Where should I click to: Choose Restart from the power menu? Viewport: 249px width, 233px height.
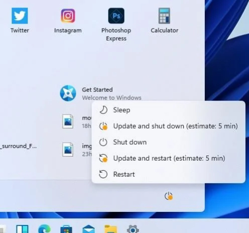pyautogui.click(x=169, y=174)
